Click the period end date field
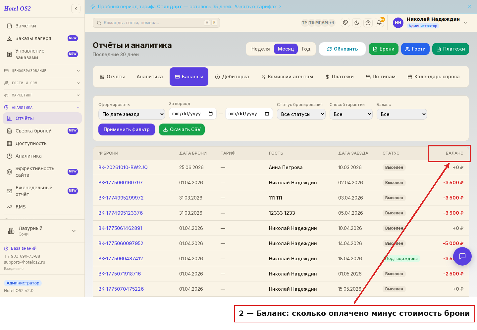The image size is (477, 330). tap(249, 114)
